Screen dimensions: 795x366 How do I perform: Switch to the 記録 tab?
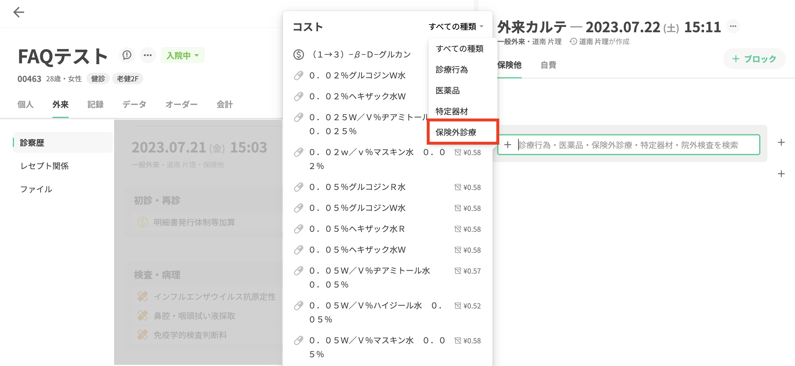tap(95, 105)
